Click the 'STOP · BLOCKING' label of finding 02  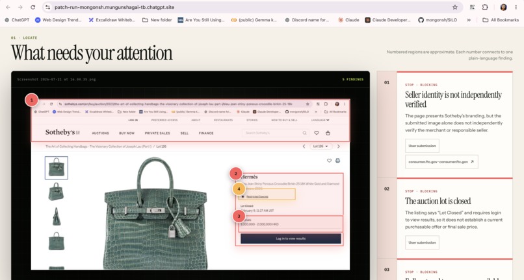[421, 191]
